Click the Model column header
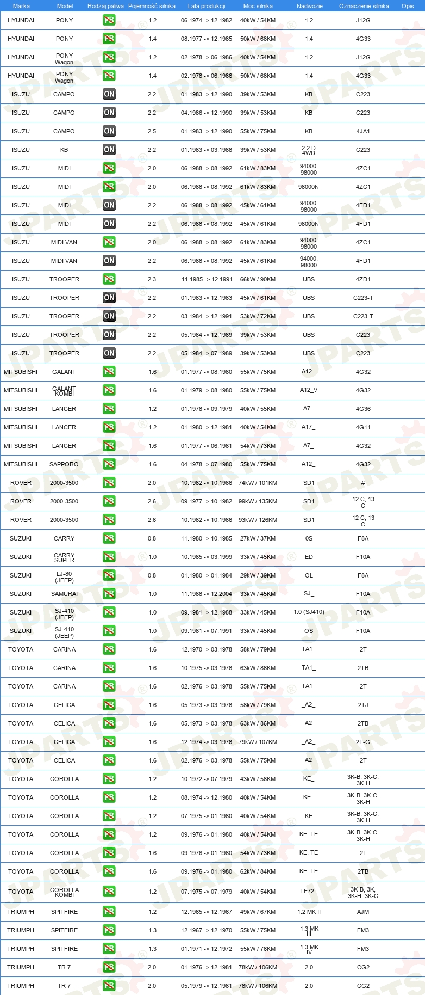Viewport: 425px width, 995px height. pyautogui.click(x=65, y=6)
